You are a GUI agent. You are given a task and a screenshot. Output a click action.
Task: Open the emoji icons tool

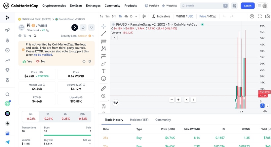coord(103,78)
